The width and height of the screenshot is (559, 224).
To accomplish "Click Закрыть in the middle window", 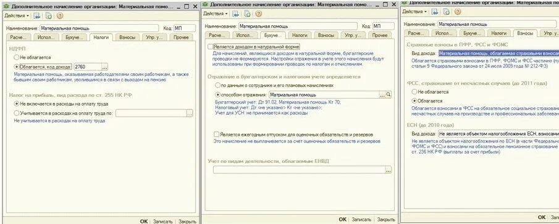I will (385, 219).
